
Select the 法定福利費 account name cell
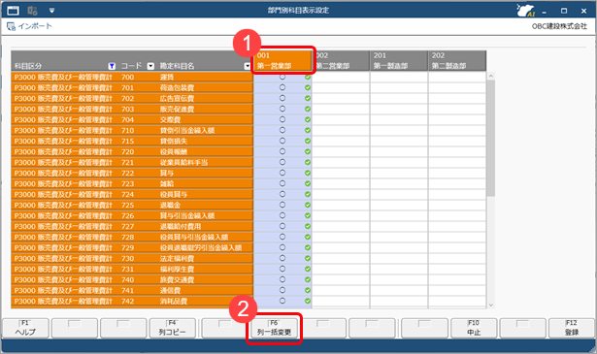pyautogui.click(x=177, y=259)
